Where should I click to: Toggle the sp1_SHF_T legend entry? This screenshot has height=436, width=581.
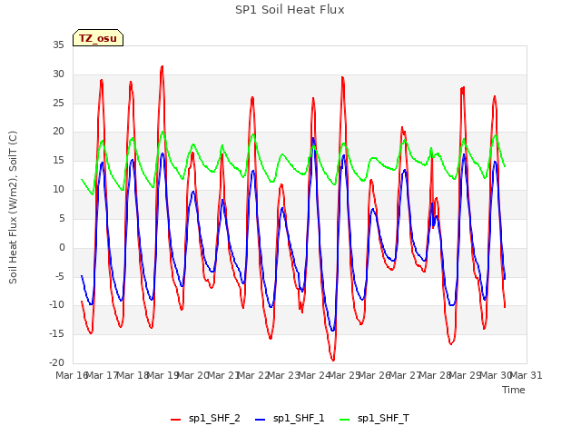374,419
